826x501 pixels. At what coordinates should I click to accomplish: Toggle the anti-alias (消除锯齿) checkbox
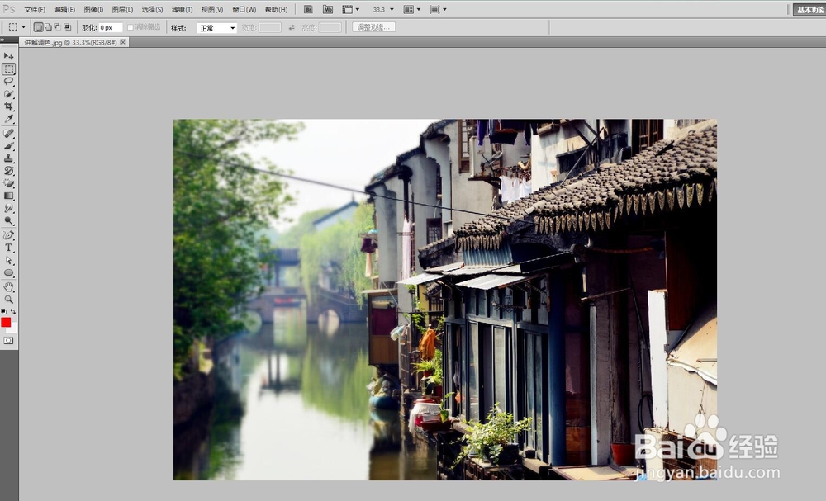click(x=131, y=27)
